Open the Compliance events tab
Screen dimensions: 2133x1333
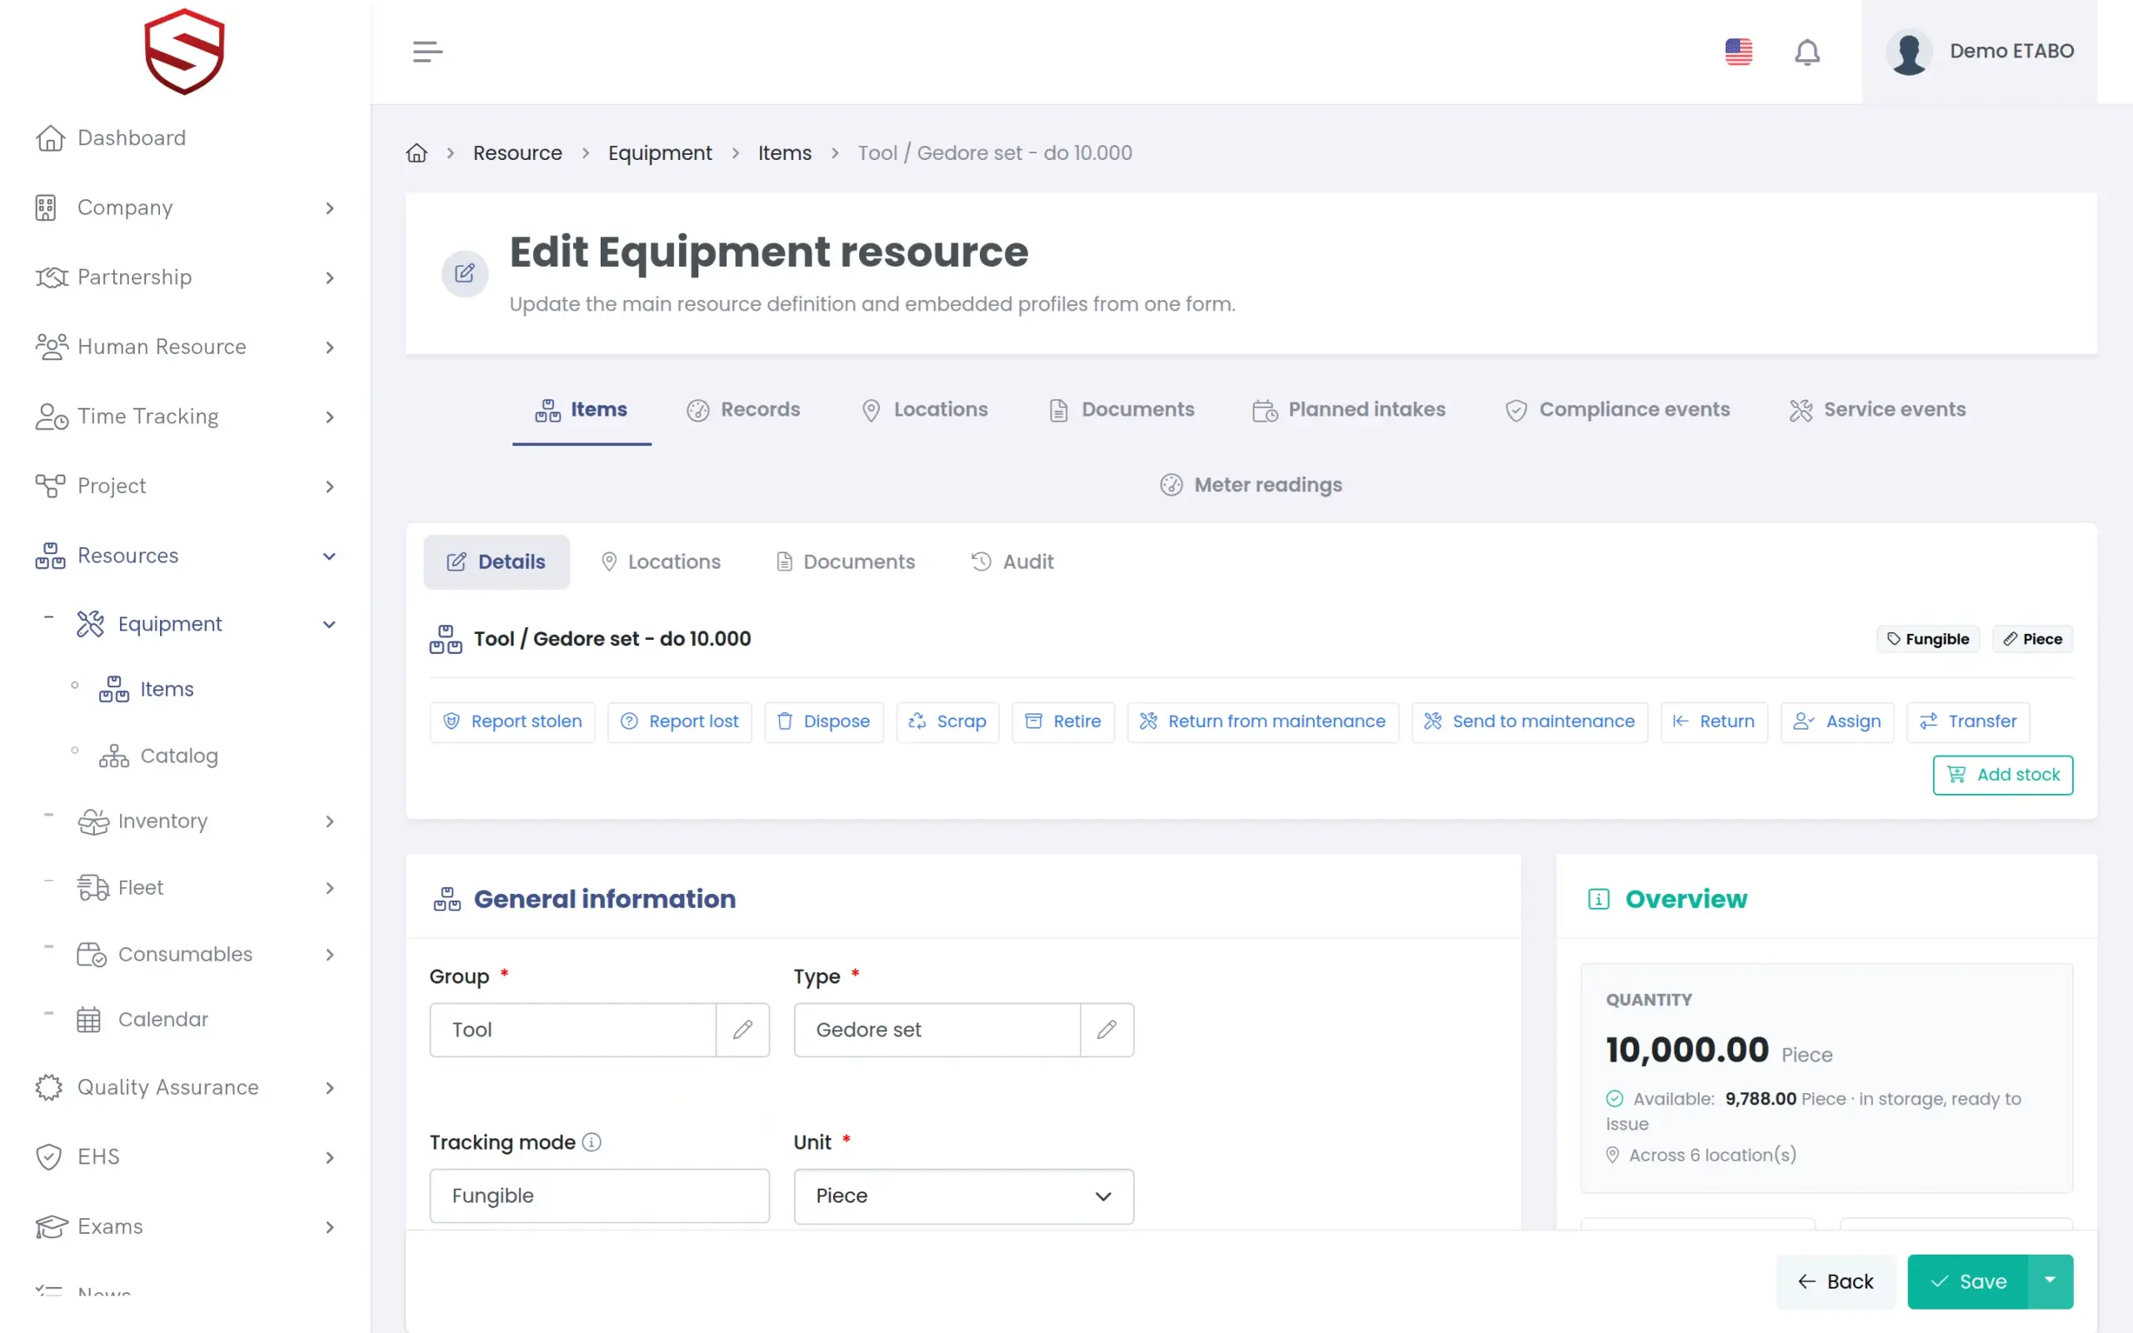click(x=1616, y=410)
